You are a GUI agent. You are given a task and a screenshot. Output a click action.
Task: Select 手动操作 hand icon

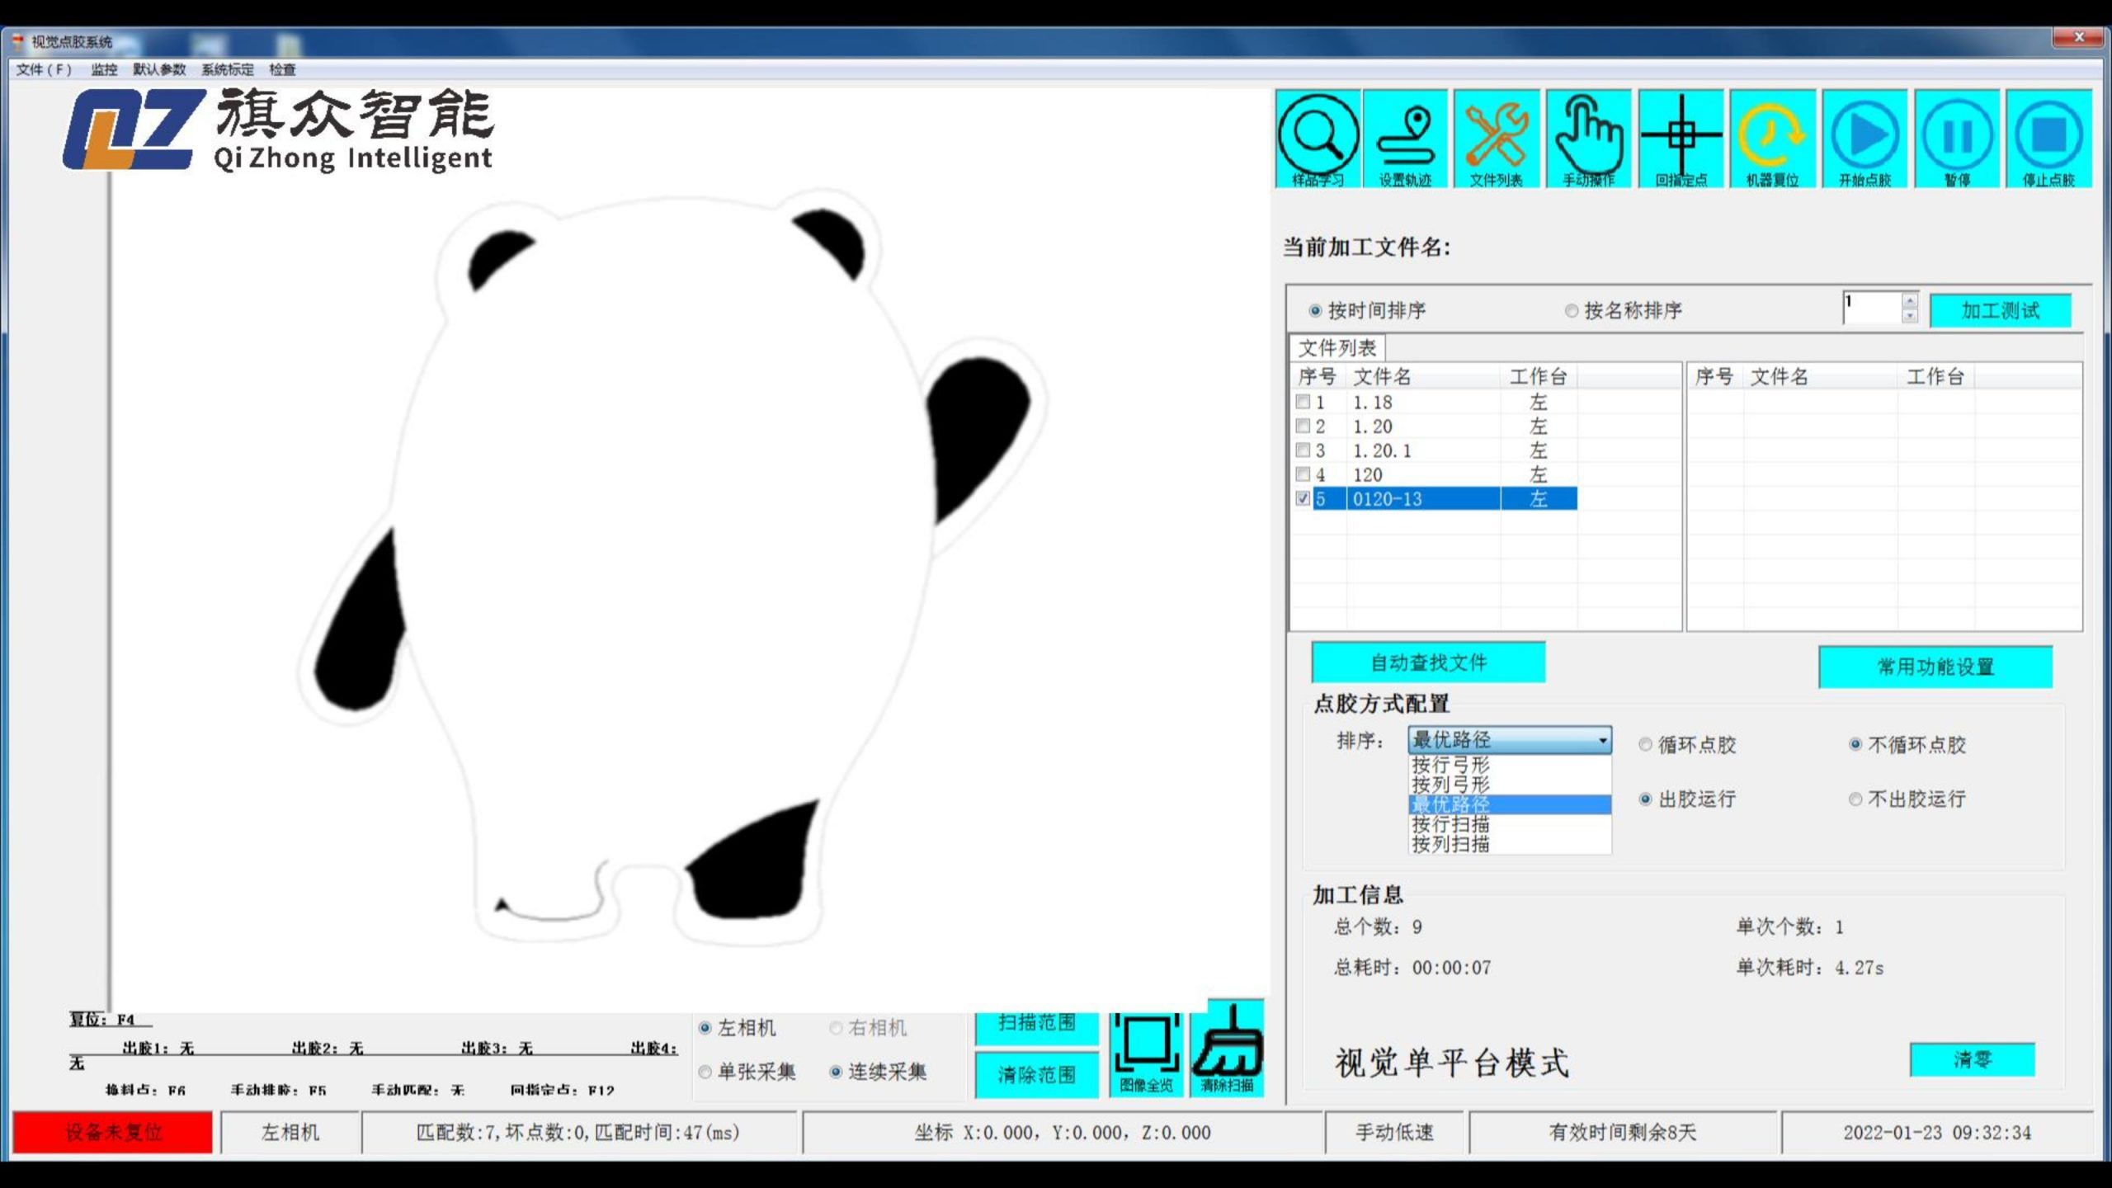(1588, 139)
